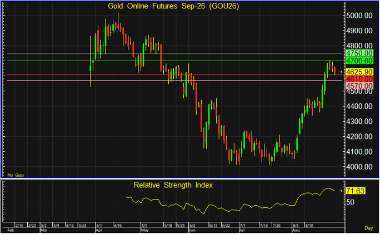Select the RSI value label 71.63
This screenshot has width=380, height=234.
tap(356, 191)
